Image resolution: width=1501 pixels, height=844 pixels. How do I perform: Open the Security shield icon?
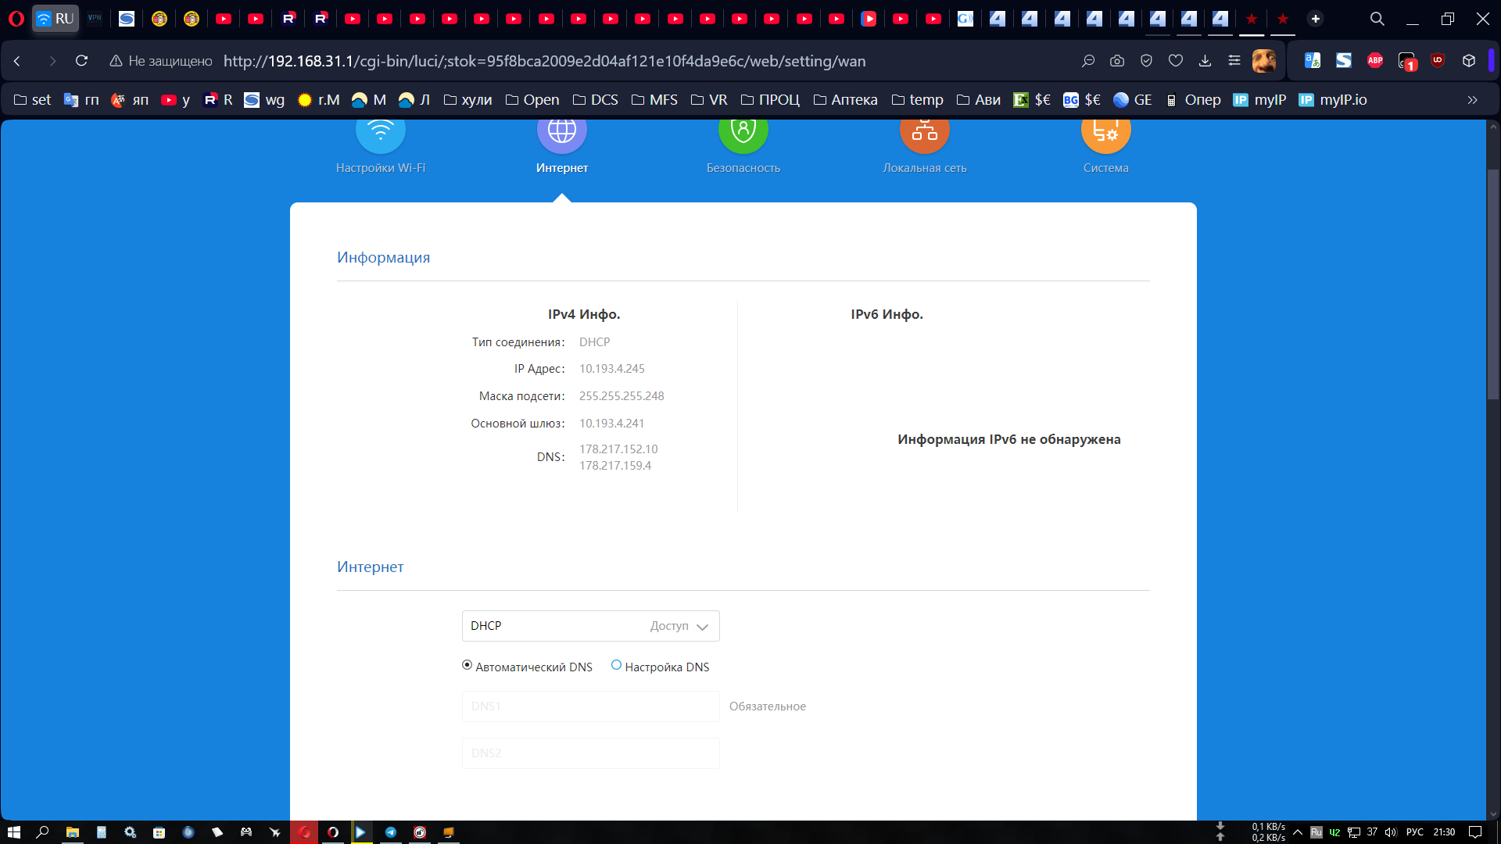pos(743,133)
